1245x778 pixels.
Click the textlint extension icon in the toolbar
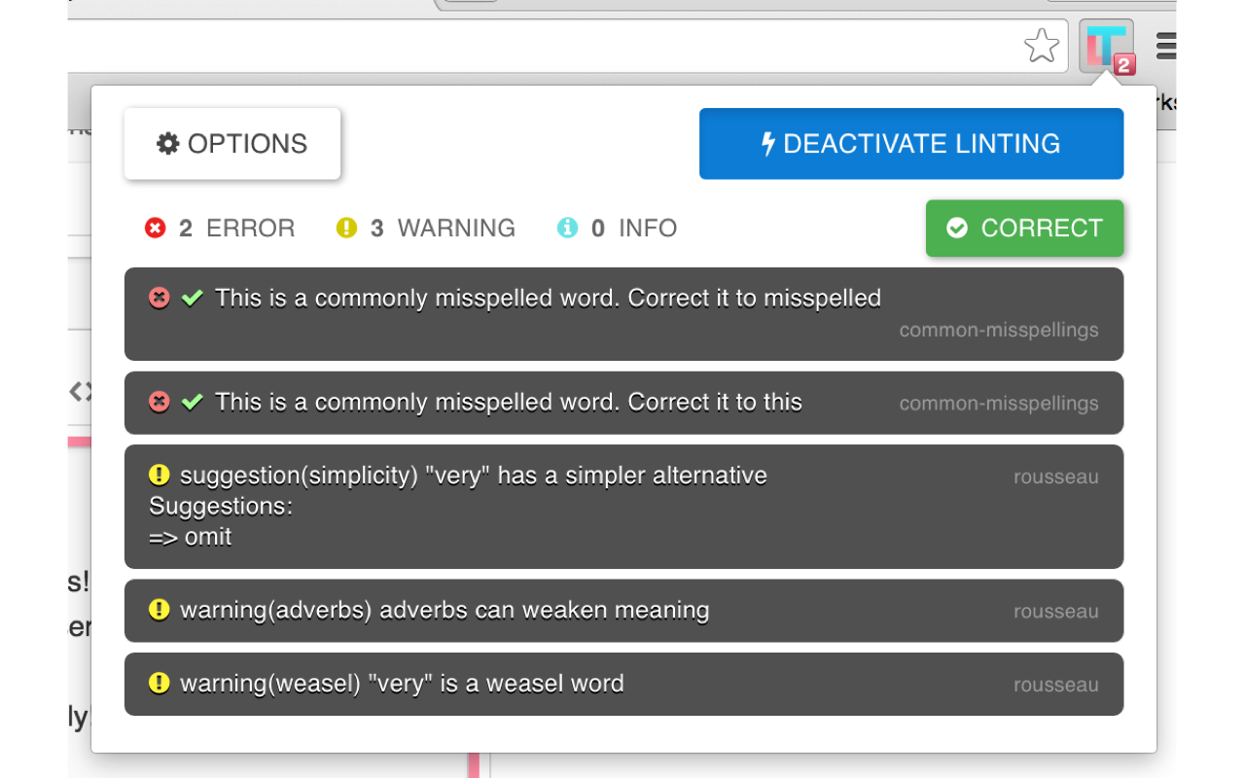pos(1107,46)
